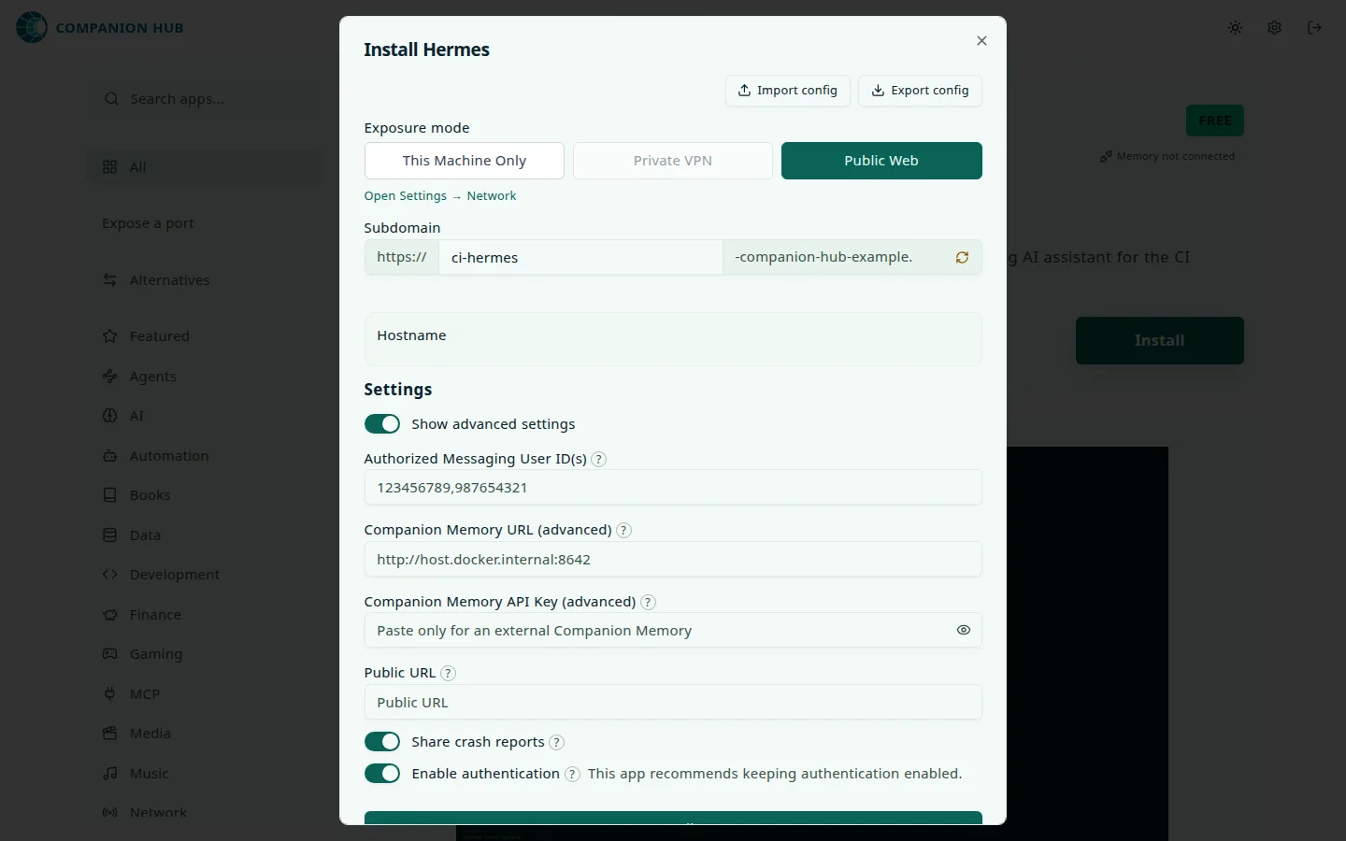Open the Alternatives category
The image size is (1346, 841).
(x=205, y=280)
